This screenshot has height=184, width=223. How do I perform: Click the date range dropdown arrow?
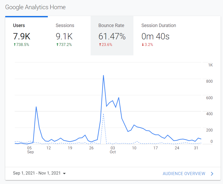64,174
